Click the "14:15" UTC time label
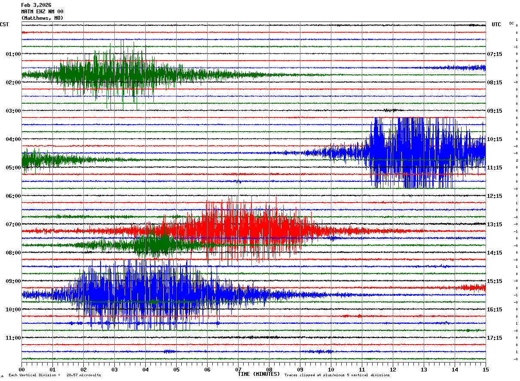Viewport: 520px width, 381px height. [495, 253]
